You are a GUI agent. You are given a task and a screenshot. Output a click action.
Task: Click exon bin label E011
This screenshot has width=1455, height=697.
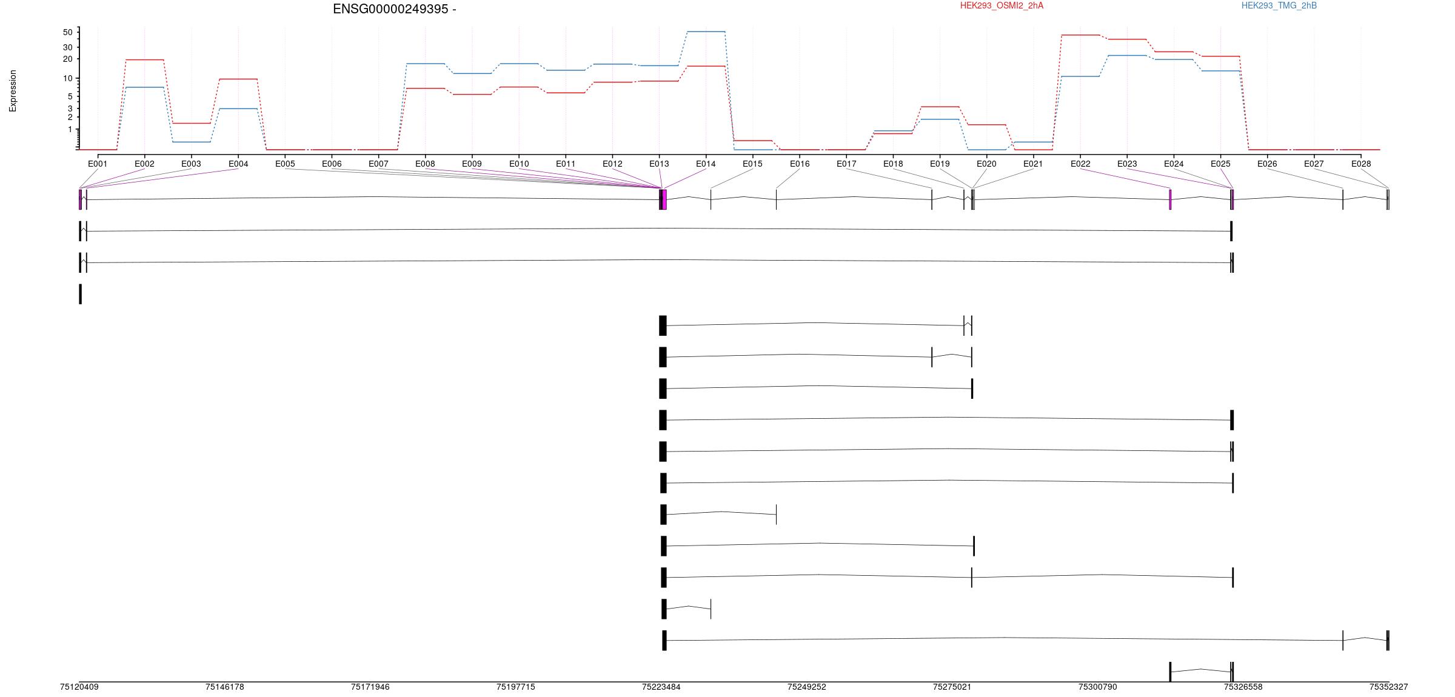(566, 164)
